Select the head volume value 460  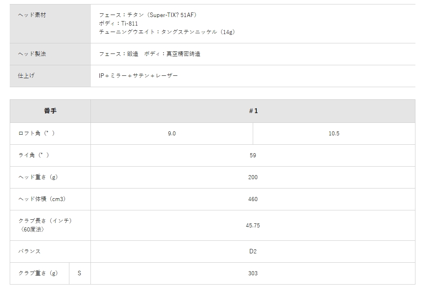tap(253, 199)
